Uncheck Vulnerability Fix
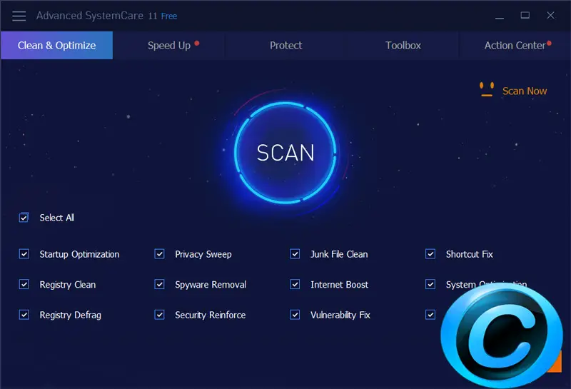The image size is (571, 389). click(x=295, y=315)
